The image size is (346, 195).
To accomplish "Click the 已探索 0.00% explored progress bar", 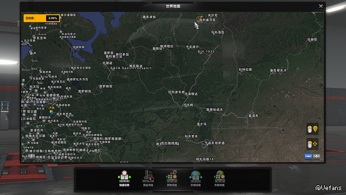I will [x=42, y=18].
